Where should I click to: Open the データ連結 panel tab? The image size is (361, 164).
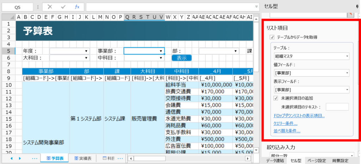[275, 161]
